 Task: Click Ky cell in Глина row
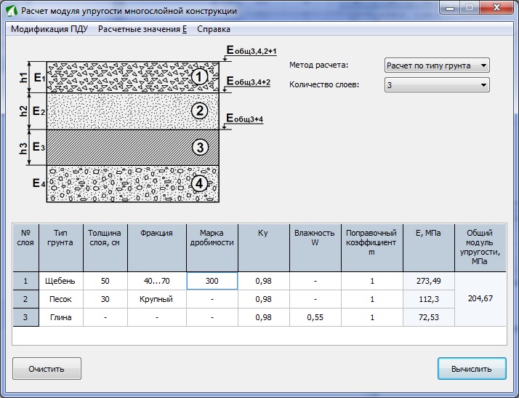263,317
